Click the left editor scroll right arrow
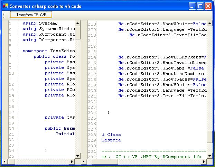This screenshot has width=215, height=167. click(x=72, y=161)
